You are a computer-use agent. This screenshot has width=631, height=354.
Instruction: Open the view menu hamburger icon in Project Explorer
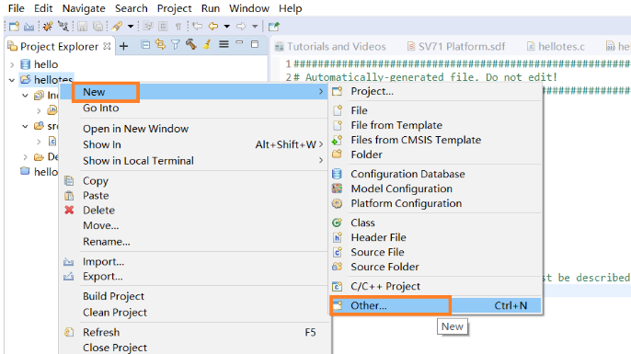224,44
